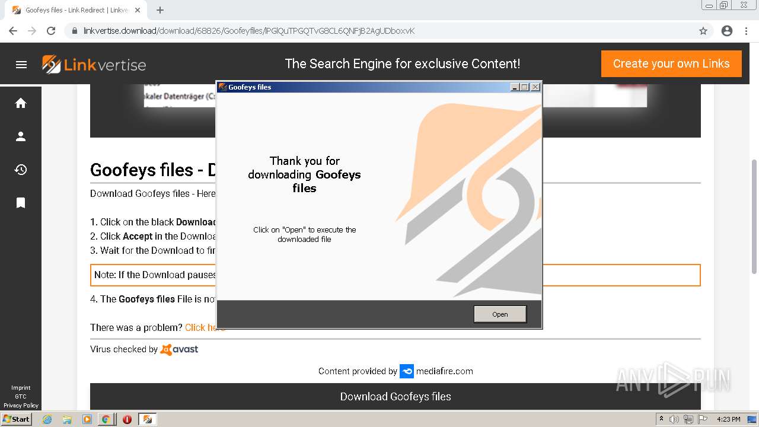Open the user profile sidebar icon
Screen dimensions: 759x427
tap(21, 136)
